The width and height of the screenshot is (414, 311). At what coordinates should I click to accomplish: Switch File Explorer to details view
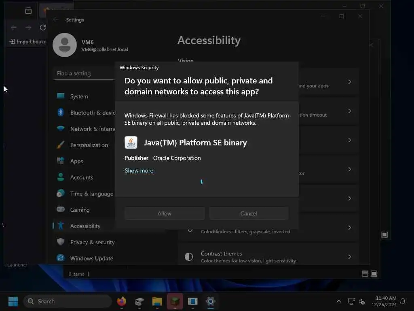(365, 274)
